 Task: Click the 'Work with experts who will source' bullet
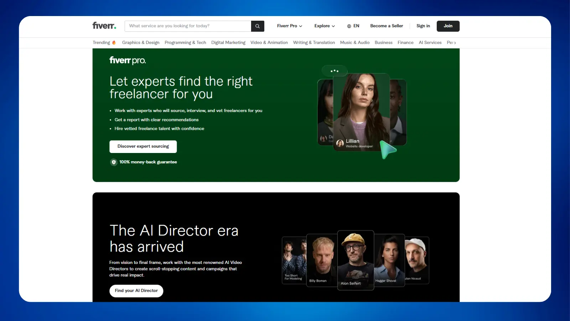(x=188, y=111)
